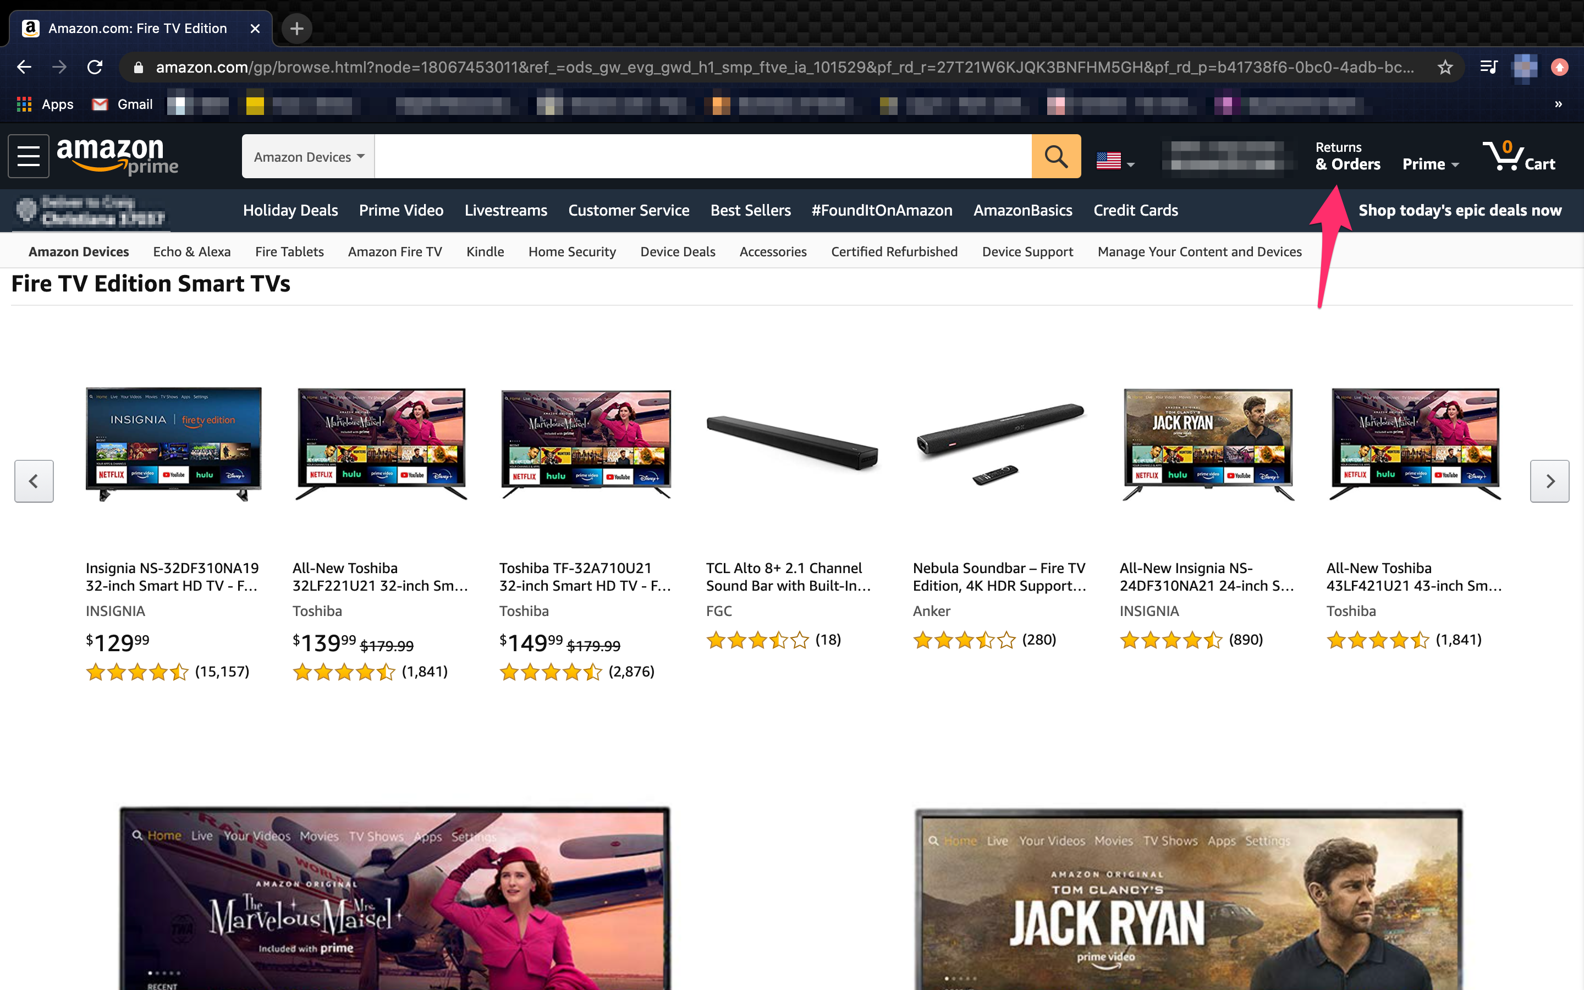
Task: Open the browser profile avatar
Action: click(1525, 67)
